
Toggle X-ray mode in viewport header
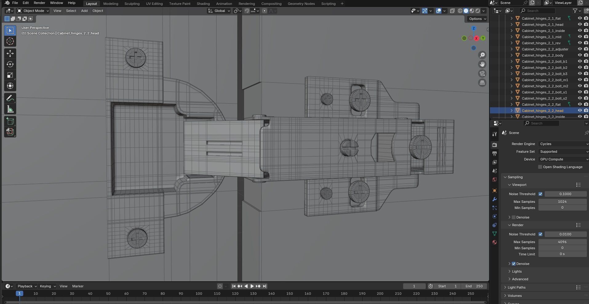pos(452,11)
